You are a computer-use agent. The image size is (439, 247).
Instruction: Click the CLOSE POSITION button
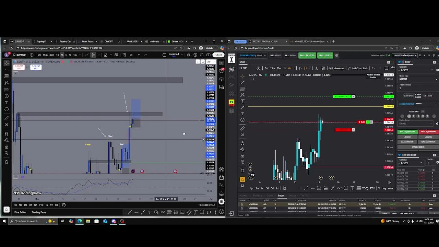(407, 142)
